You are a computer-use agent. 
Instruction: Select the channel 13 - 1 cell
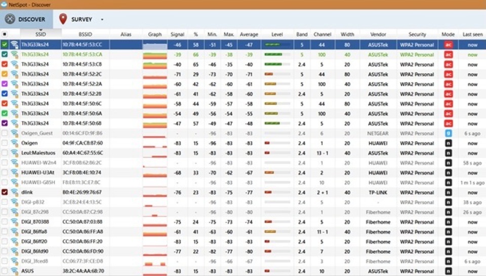pos(322,153)
